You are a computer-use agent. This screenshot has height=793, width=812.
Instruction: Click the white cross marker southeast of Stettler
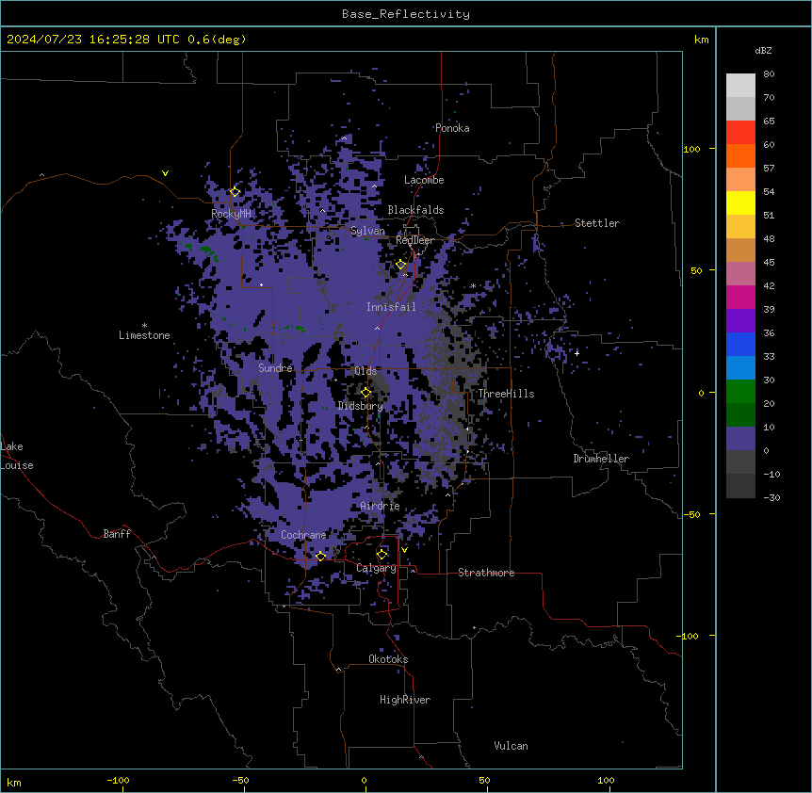[x=577, y=353]
